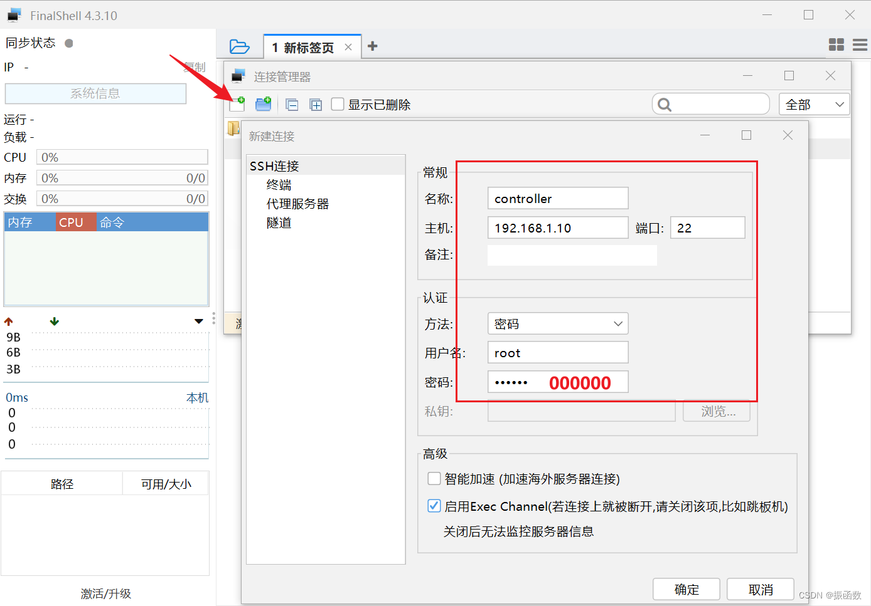Close the 新建连接 dialog
Screen dimensions: 871x606
pos(788,135)
